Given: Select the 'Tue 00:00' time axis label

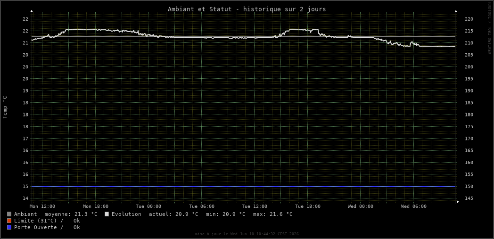Looking at the screenshot, I should tap(148, 206).
